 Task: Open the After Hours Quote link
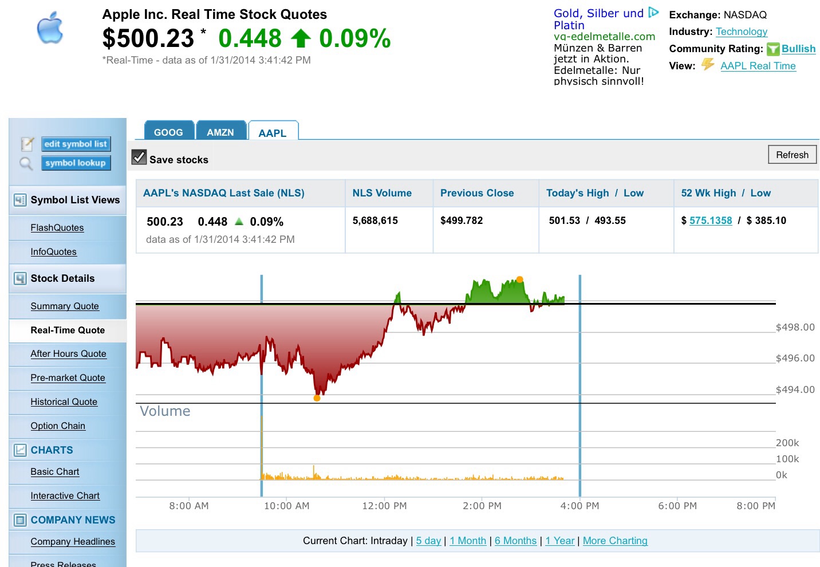[68, 354]
